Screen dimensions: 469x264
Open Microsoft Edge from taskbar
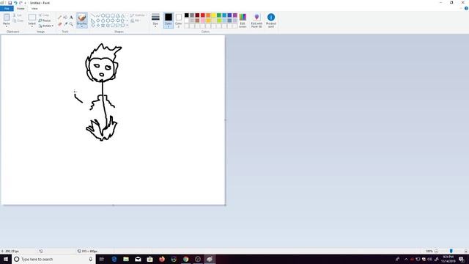pyautogui.click(x=114, y=259)
